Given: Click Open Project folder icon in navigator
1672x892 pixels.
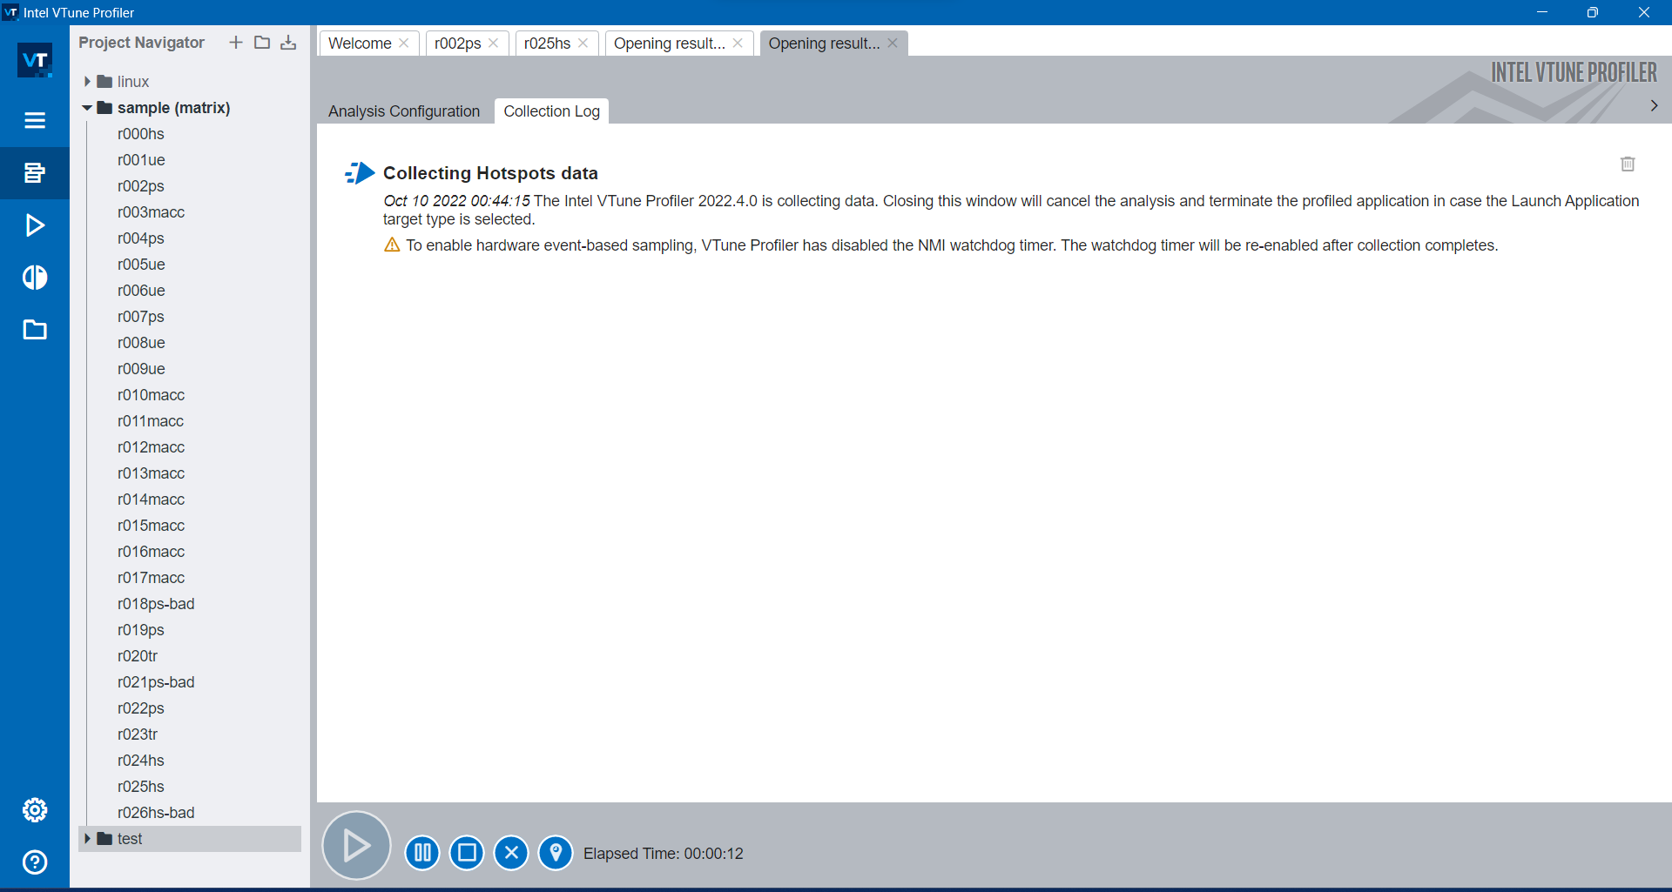Looking at the screenshot, I should 262,43.
